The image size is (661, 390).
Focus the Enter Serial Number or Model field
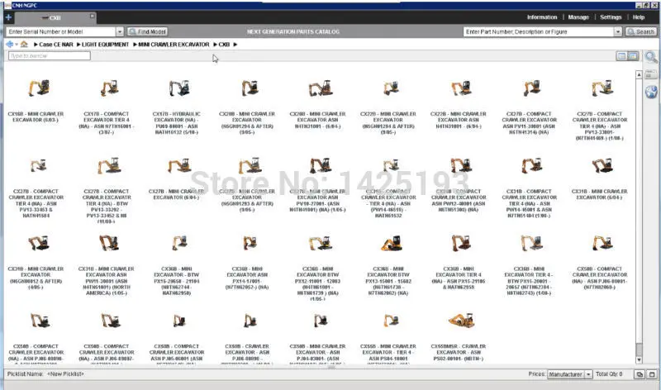tap(61, 31)
